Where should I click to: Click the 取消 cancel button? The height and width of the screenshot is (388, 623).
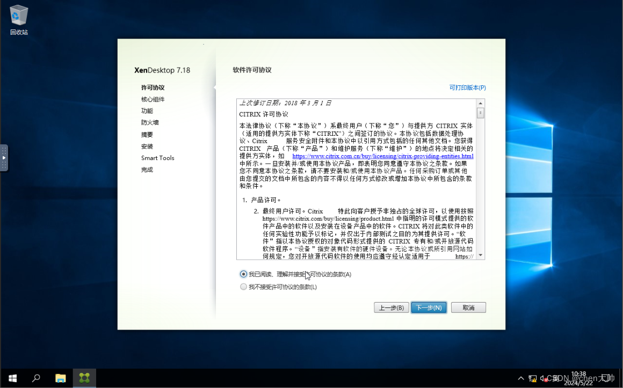tap(468, 308)
